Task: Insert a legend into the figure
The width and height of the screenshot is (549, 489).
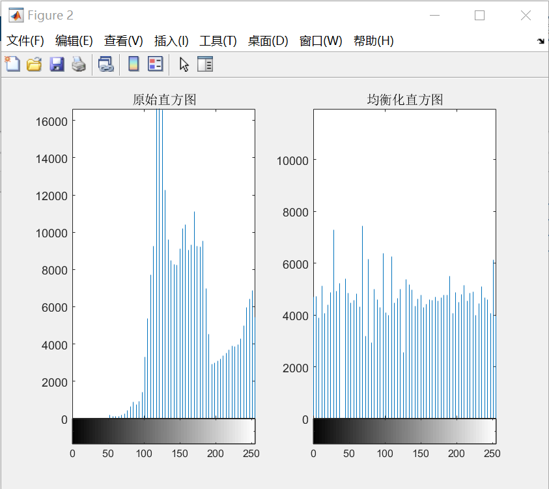Action: 155,64
